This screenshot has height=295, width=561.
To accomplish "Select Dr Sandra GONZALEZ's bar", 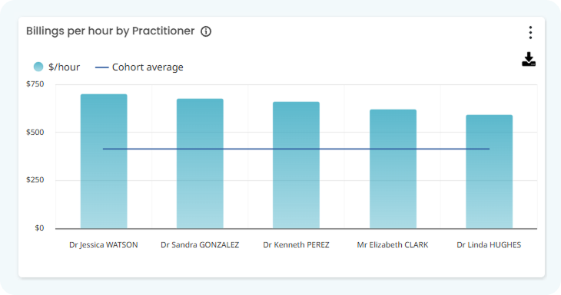I will tap(200, 164).
